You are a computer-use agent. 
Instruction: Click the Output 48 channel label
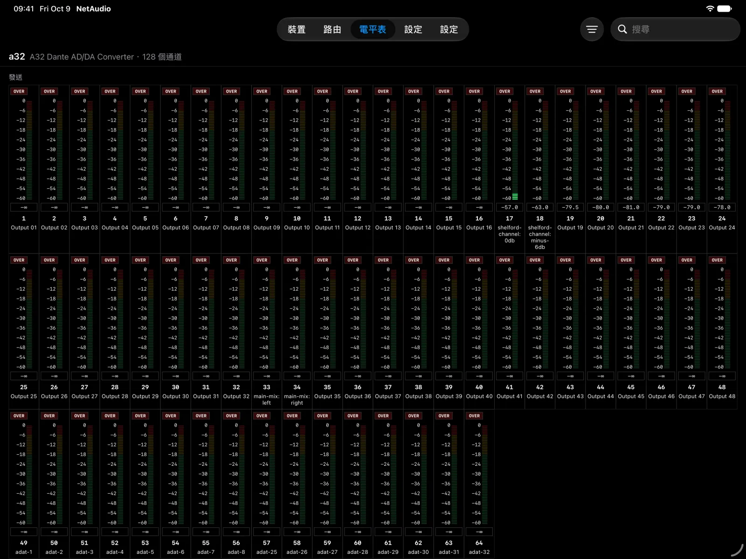click(722, 396)
